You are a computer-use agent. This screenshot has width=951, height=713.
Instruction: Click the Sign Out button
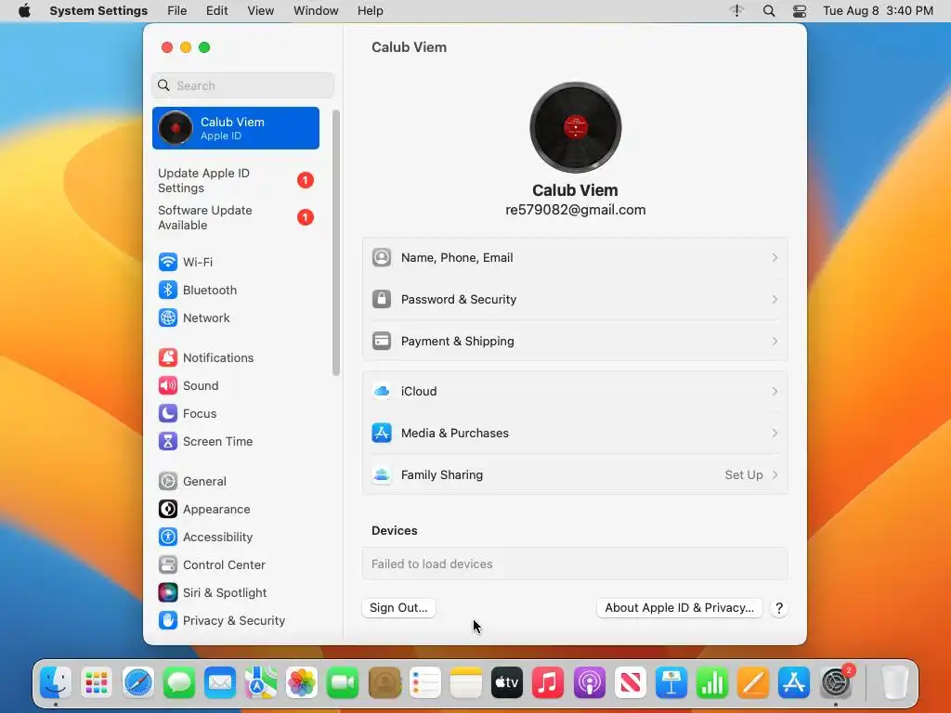click(x=398, y=608)
